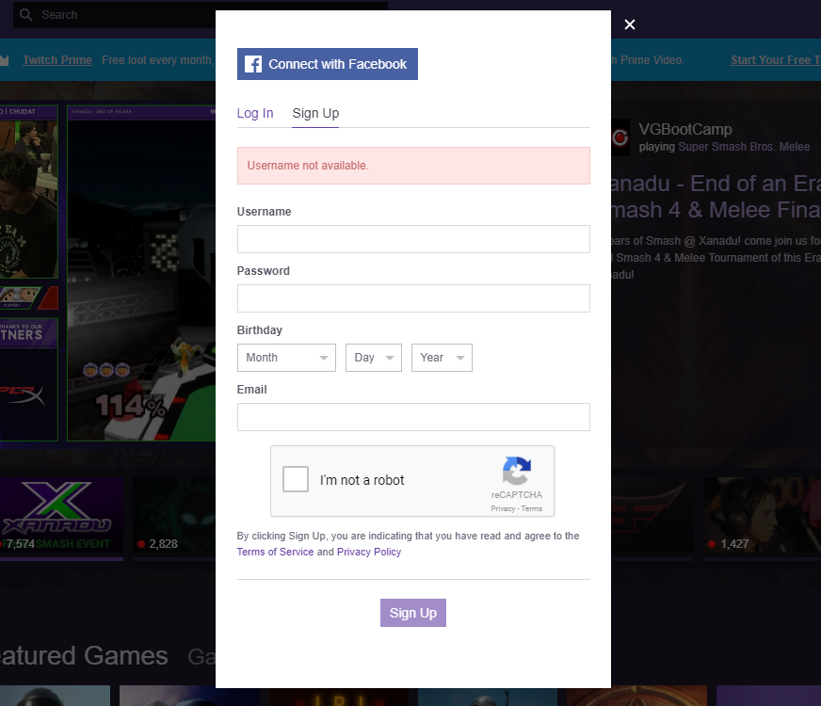Open the Day birthday dropdown
Screen dimensions: 821x706
374,358
